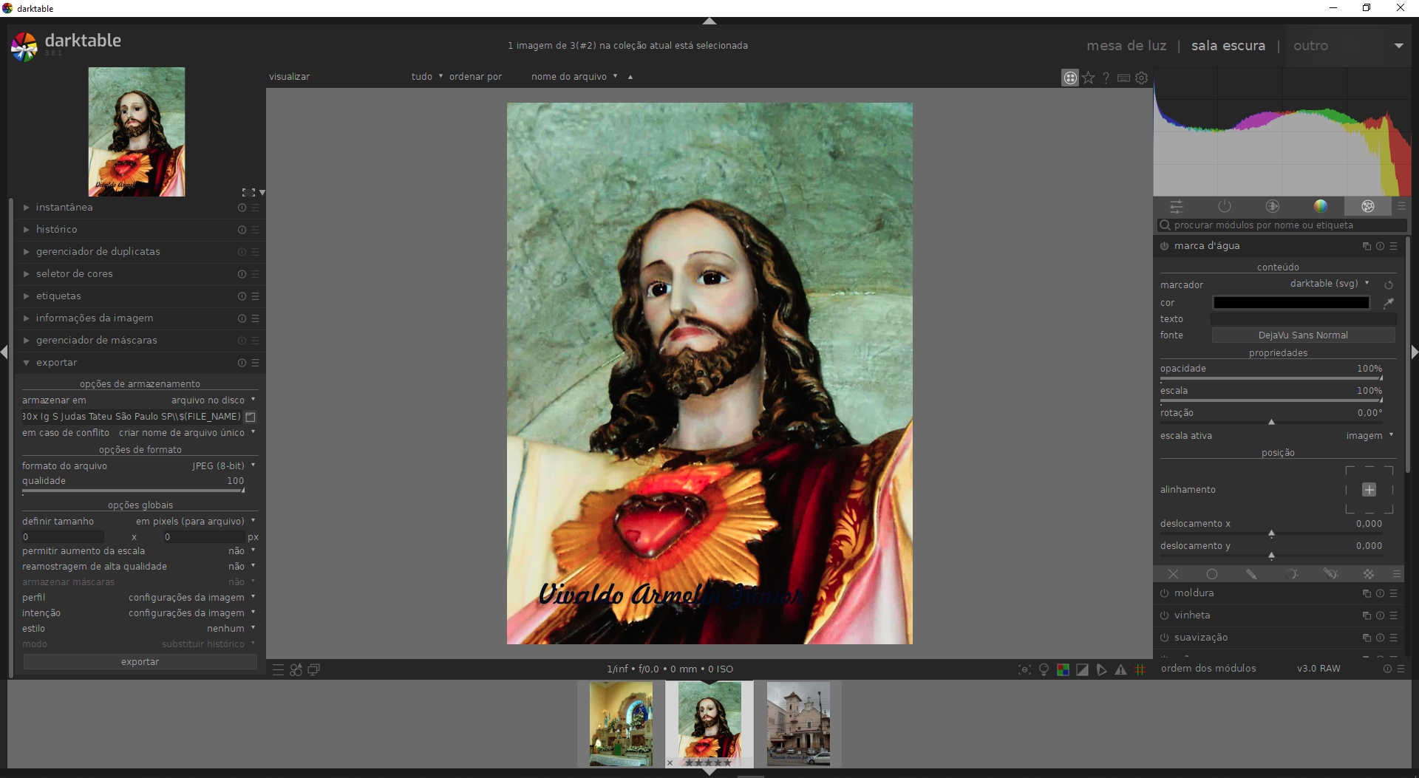Refresh watermark marker list
1419x778 pixels.
1389,284
